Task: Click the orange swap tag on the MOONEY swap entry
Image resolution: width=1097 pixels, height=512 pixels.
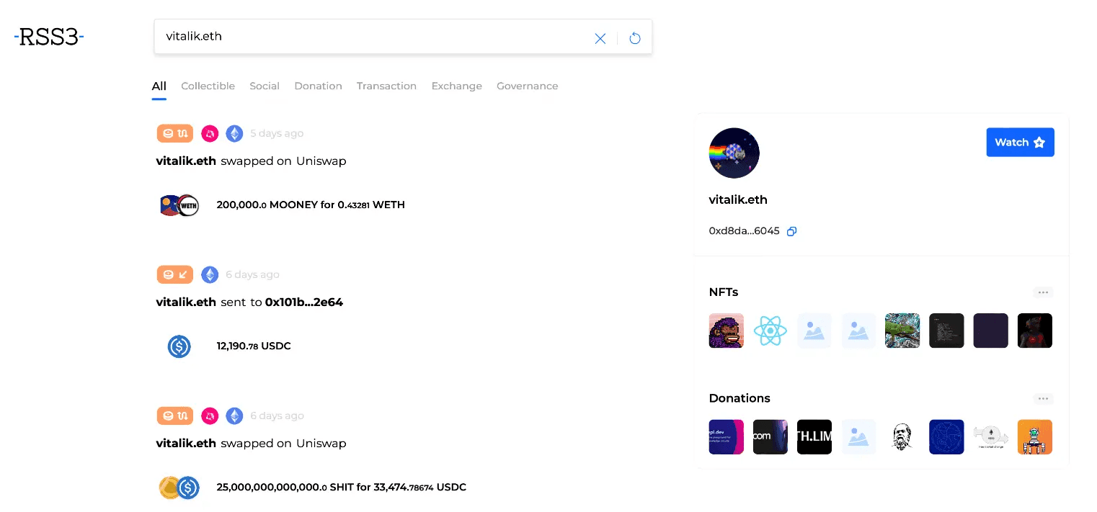Action: (x=175, y=133)
